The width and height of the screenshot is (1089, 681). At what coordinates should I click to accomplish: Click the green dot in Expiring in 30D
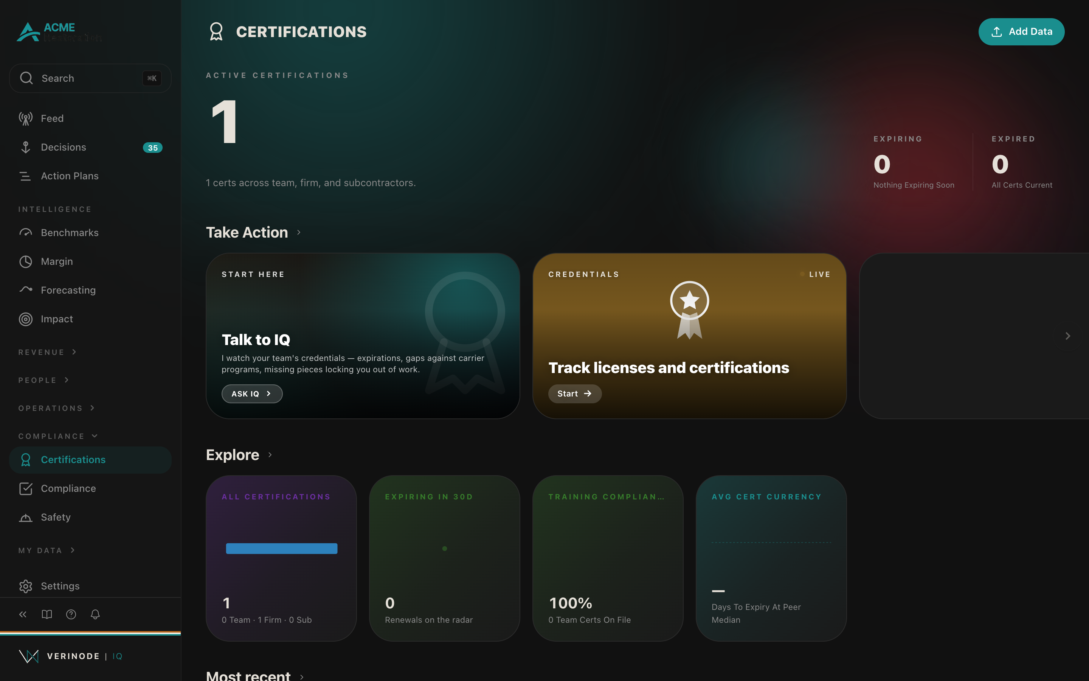pyautogui.click(x=445, y=549)
